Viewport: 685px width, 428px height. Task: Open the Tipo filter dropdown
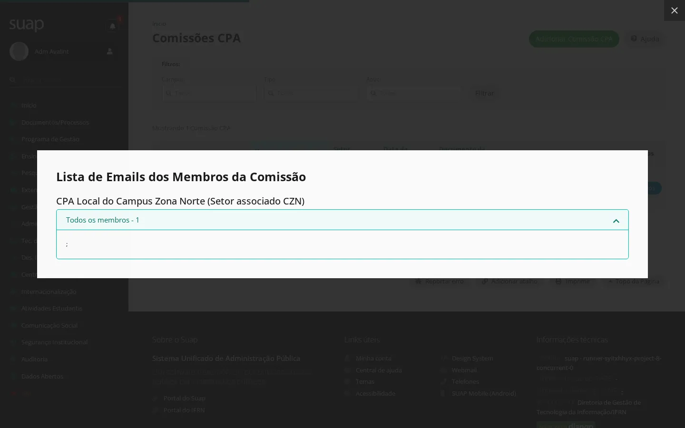pyautogui.click(x=312, y=93)
